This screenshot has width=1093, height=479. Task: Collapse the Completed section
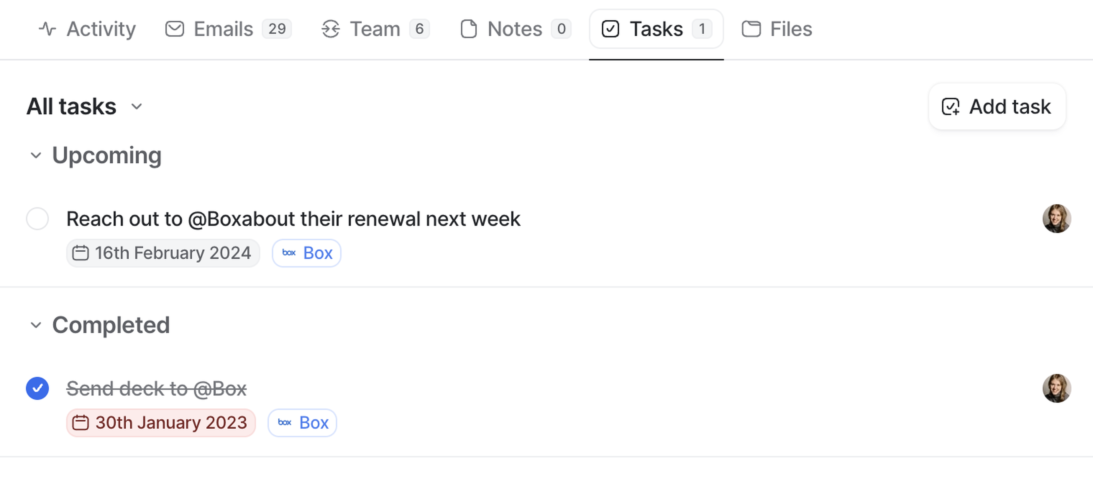(x=36, y=325)
